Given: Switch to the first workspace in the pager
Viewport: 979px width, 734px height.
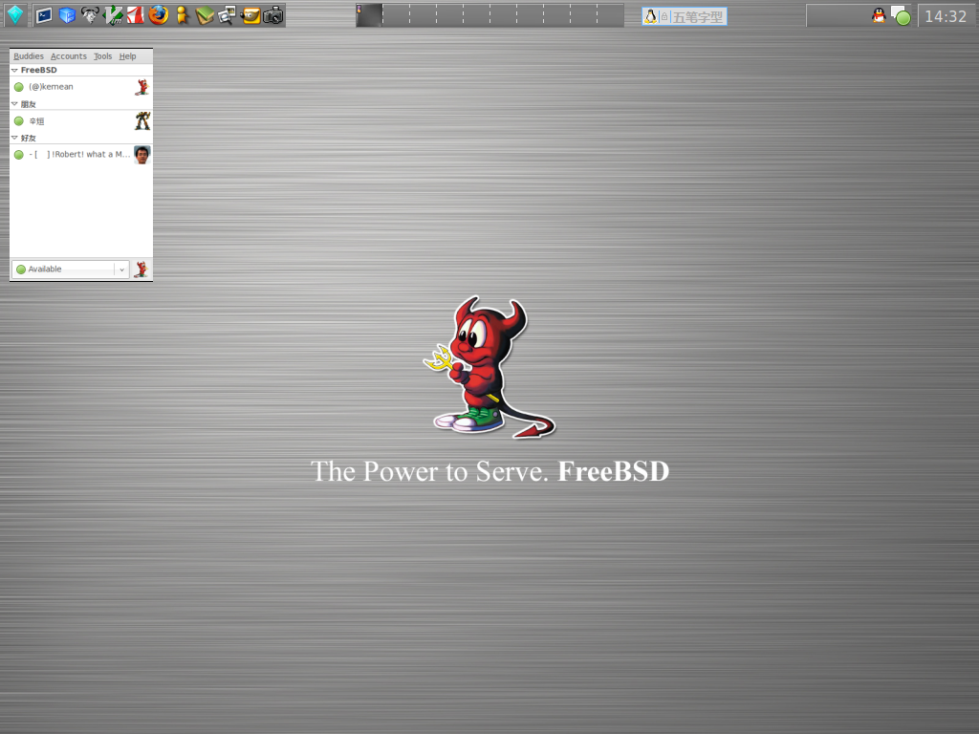Looking at the screenshot, I should (369, 15).
